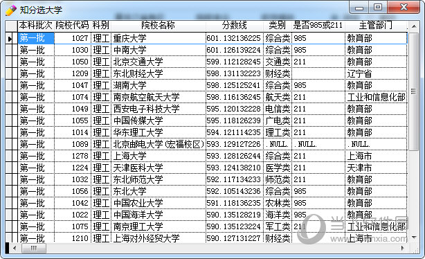Viewport: 425px width, 259px height.
Task: Click the score cell 593.124138210
Action: click(235, 168)
